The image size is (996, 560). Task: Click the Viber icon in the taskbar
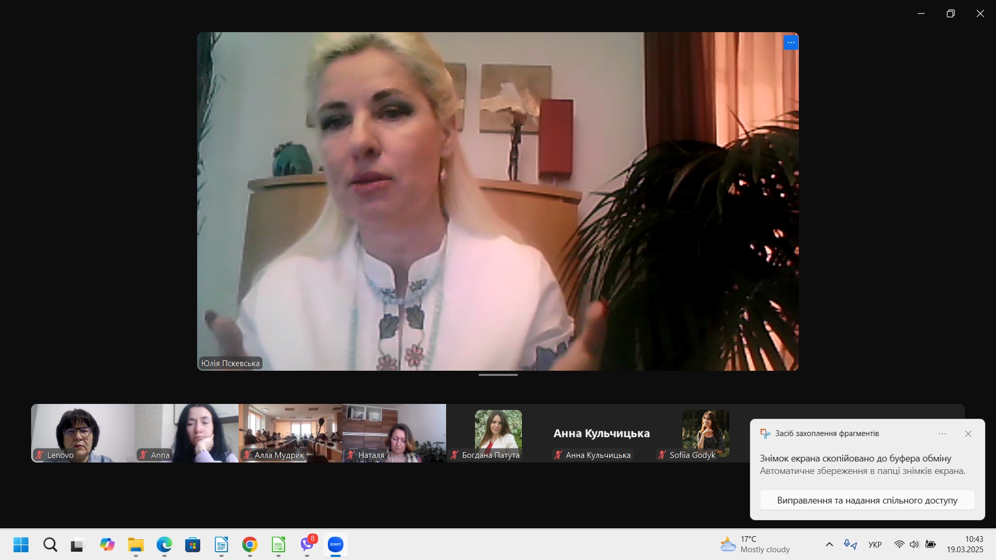point(307,544)
